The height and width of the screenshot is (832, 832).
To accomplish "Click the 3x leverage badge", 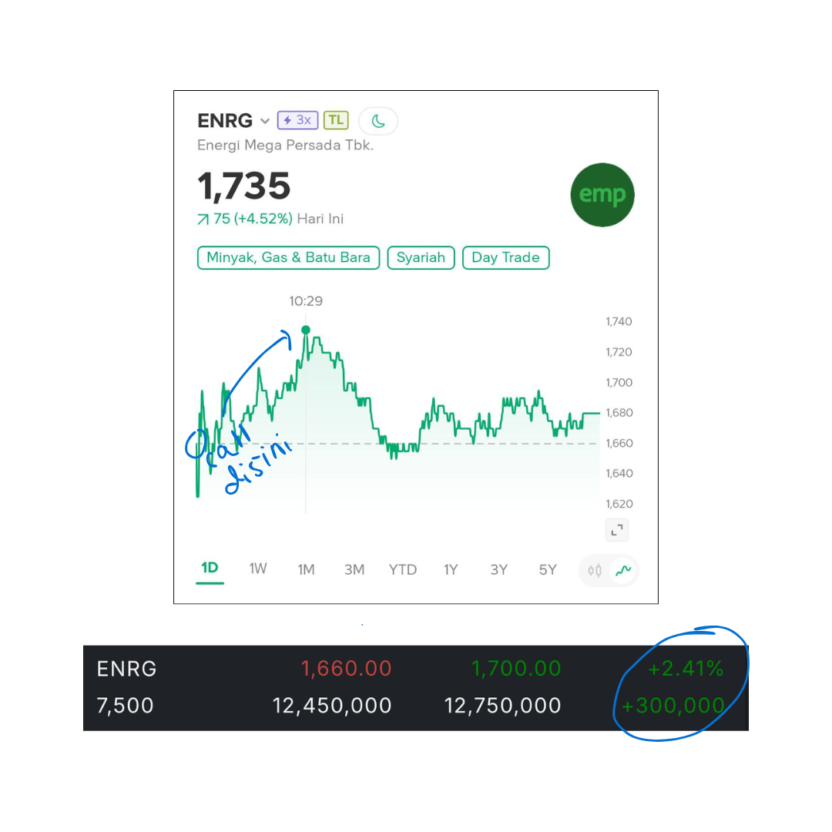I will pyautogui.click(x=297, y=120).
